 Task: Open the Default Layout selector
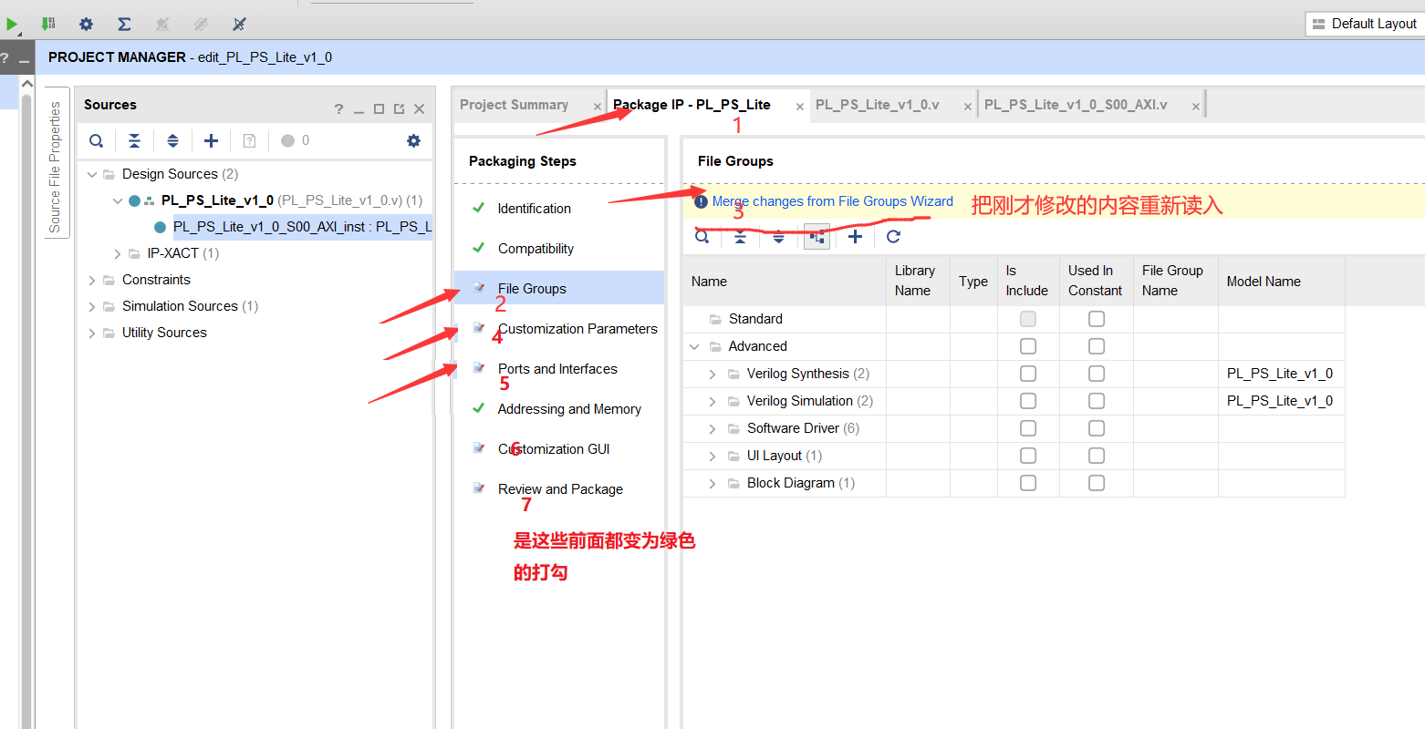click(x=1365, y=24)
